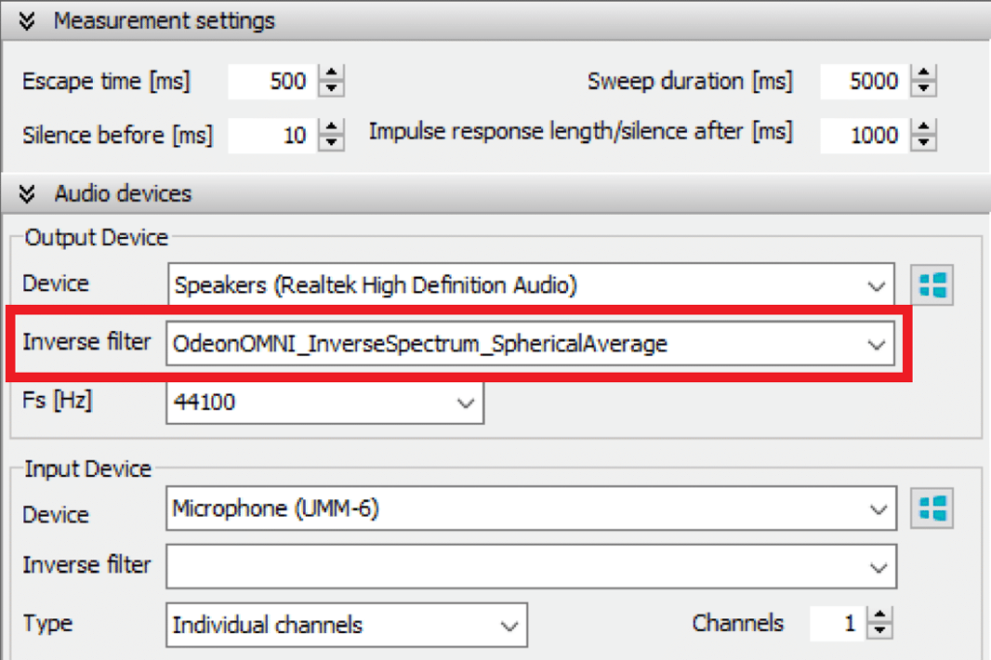Click the Escape time value field
This screenshot has height=660, width=991.
(271, 82)
